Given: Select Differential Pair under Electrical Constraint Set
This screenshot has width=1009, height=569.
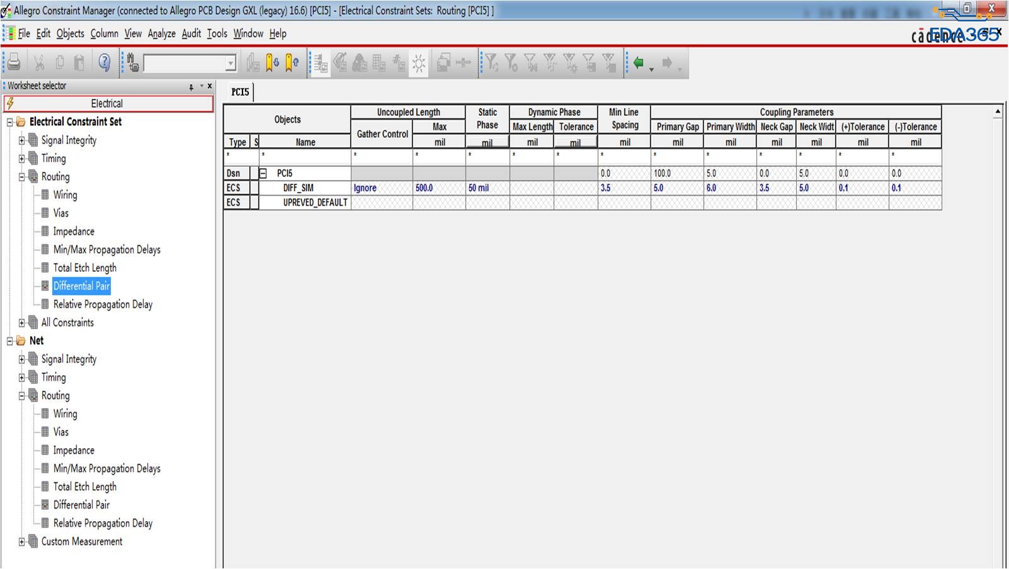Looking at the screenshot, I should click(x=81, y=286).
